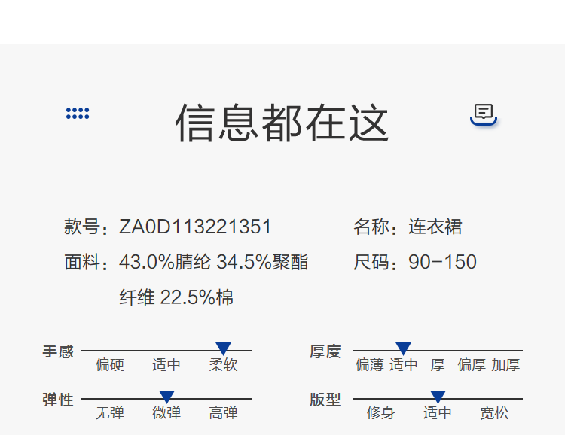Click the blue dotted grid icon
Screen dimensions: 565x435
[78, 114]
